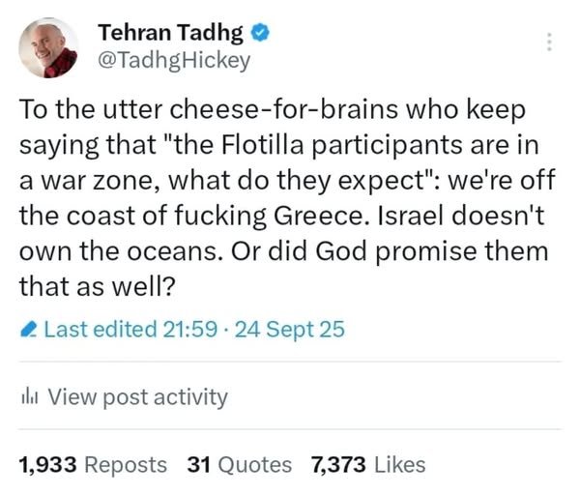
Task: Click the 7,373 like count number
Action: pyautogui.click(x=337, y=464)
